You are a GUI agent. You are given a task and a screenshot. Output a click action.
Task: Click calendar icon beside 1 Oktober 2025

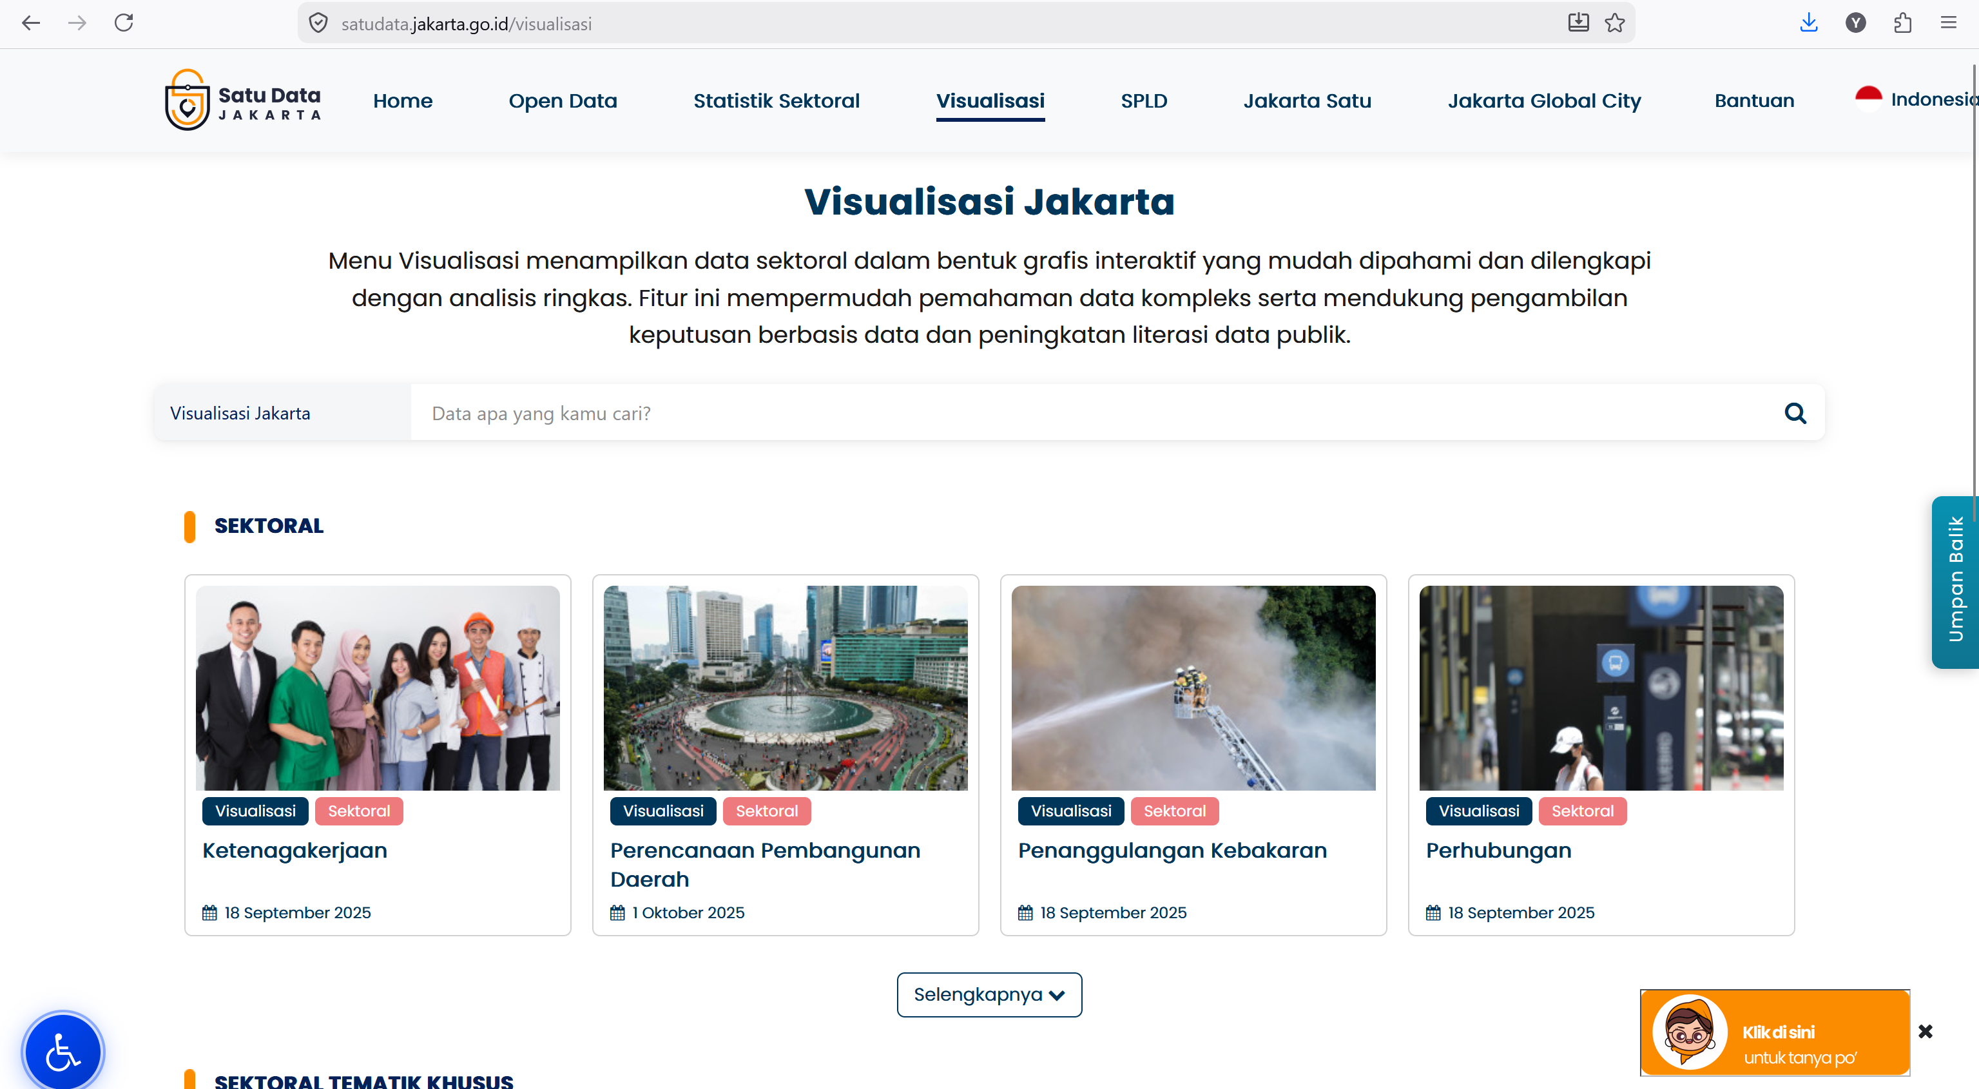(x=617, y=912)
